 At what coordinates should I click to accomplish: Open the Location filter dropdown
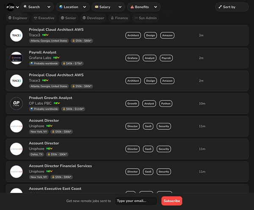pyautogui.click(x=73, y=7)
